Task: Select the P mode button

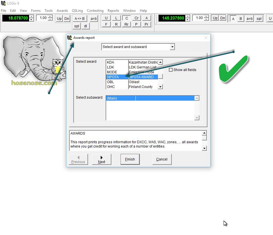Action: 136,24
